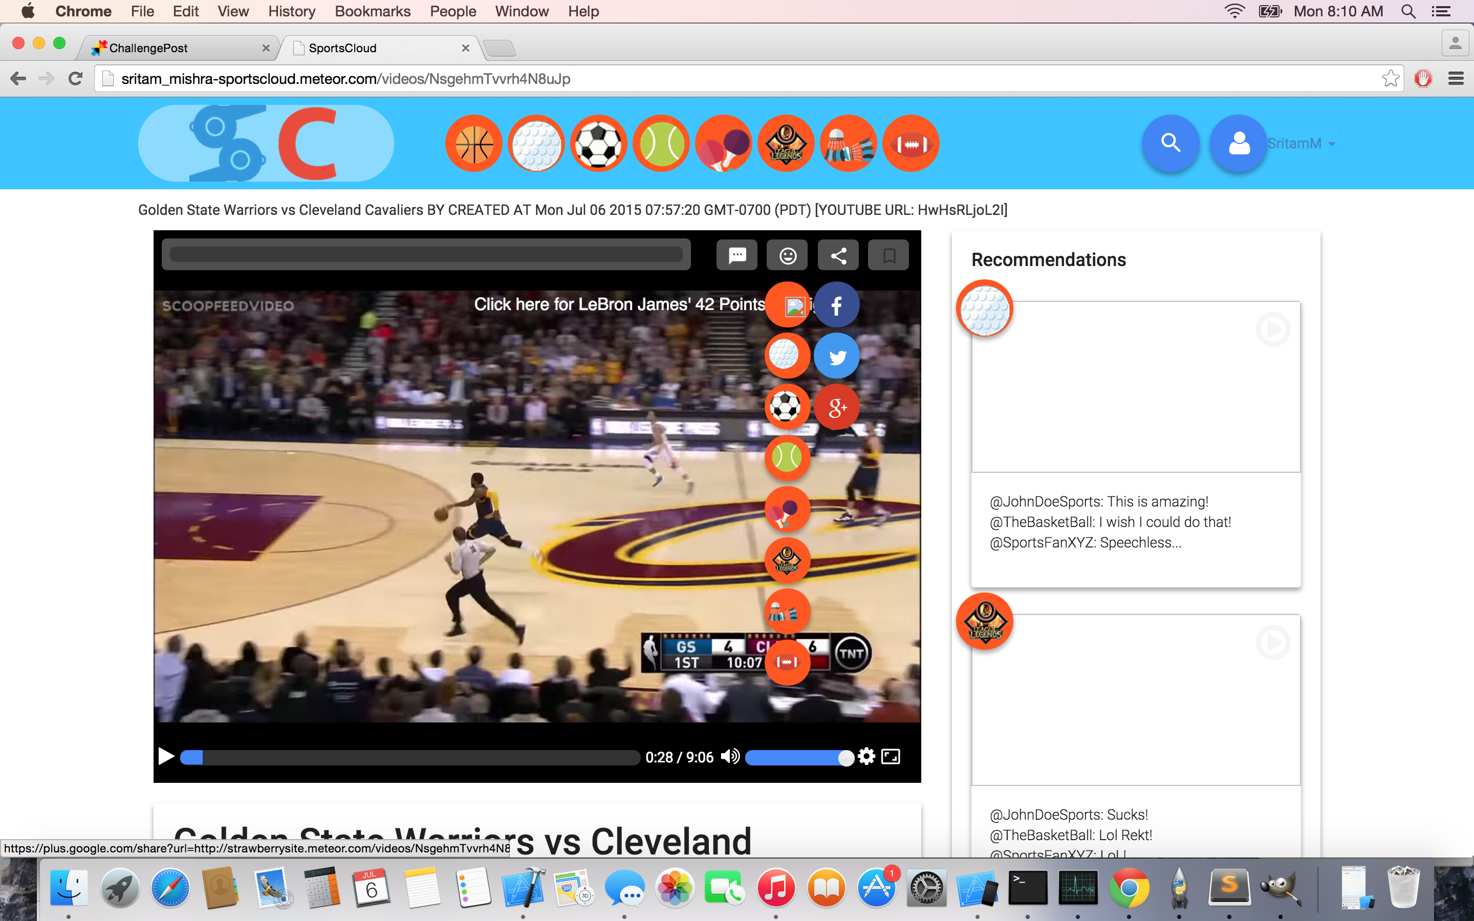The image size is (1474, 921).
Task: Open the File menu
Action: (142, 11)
